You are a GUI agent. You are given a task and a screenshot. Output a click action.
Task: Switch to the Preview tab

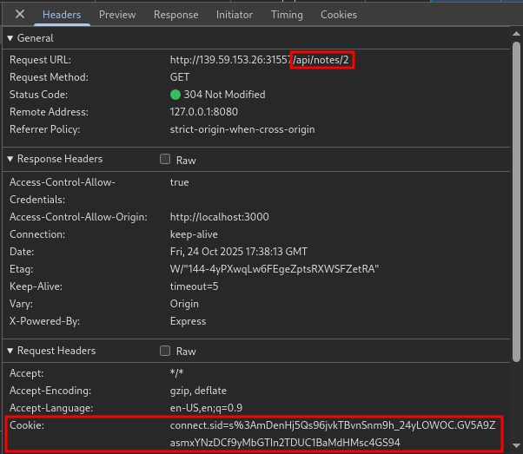point(117,15)
